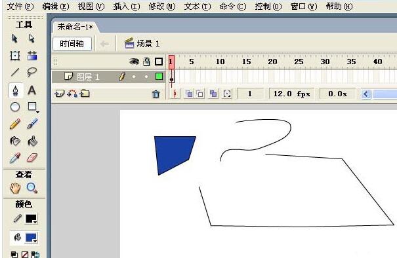Image resolution: width=397 pixels, height=258 pixels.
Task: Click the eye show/hide all layers icon
Action: [134, 62]
